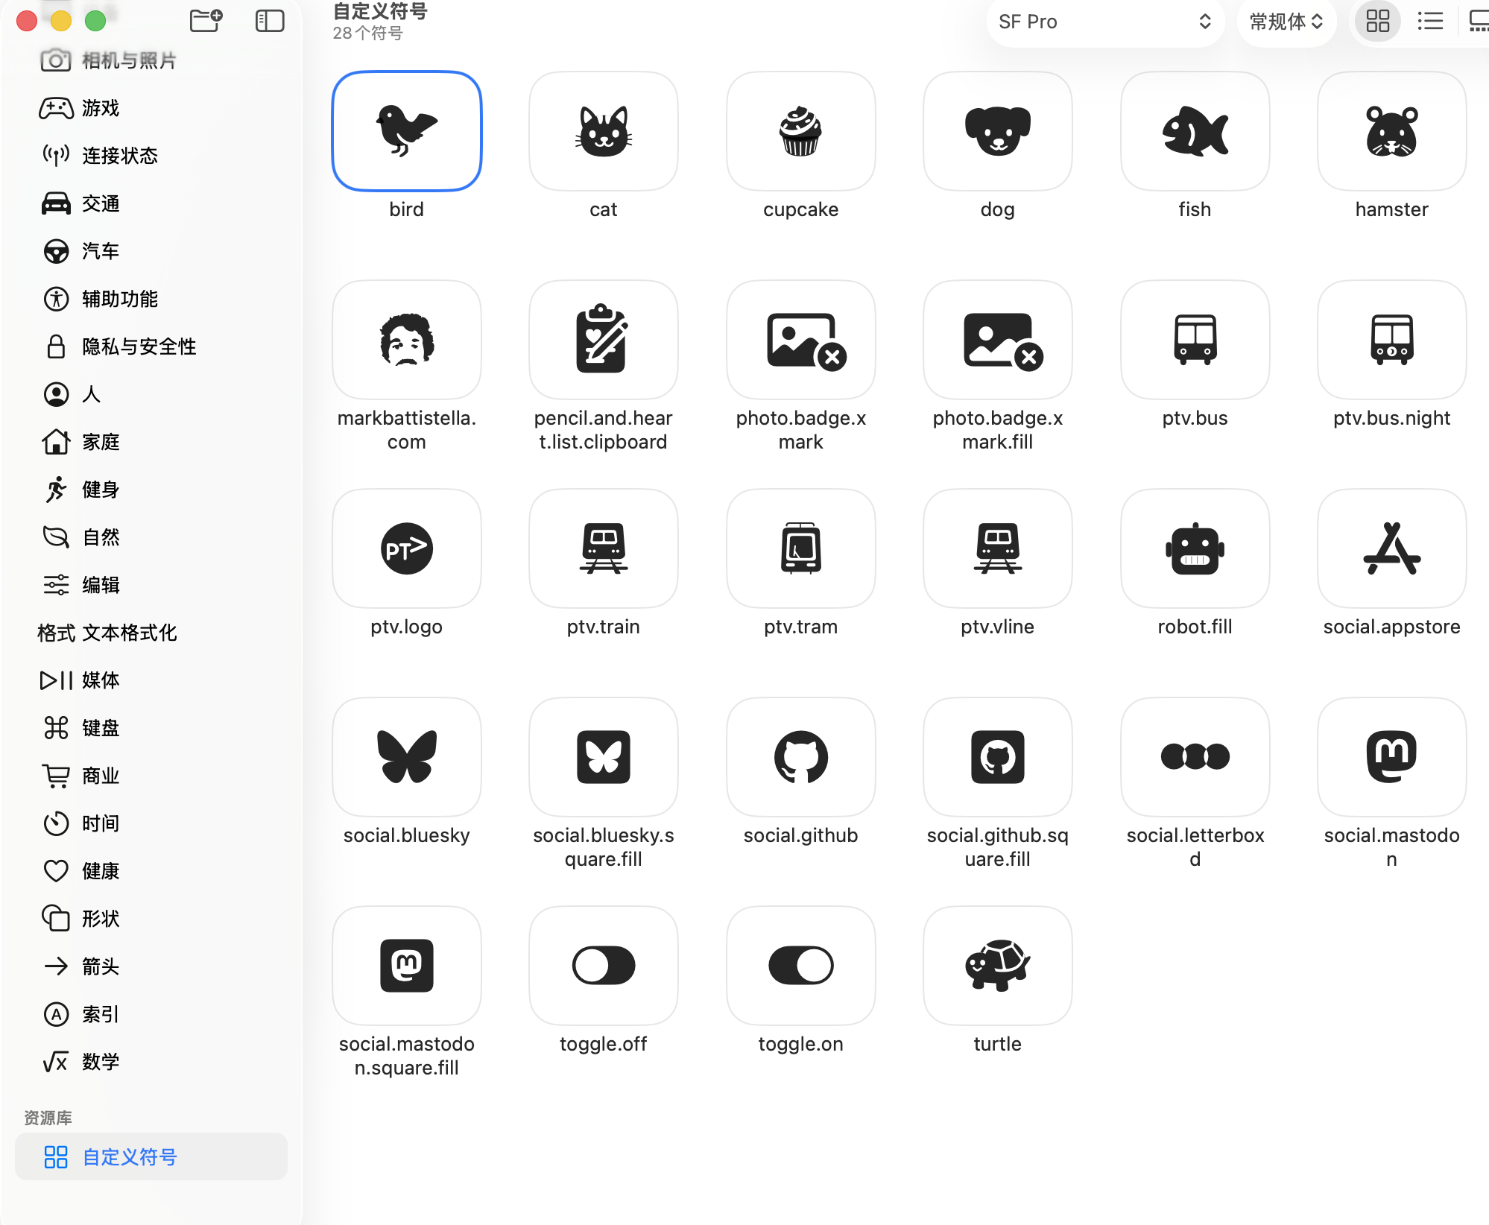Select the ptv.tram symbol
The width and height of the screenshot is (1489, 1225).
[x=800, y=548]
